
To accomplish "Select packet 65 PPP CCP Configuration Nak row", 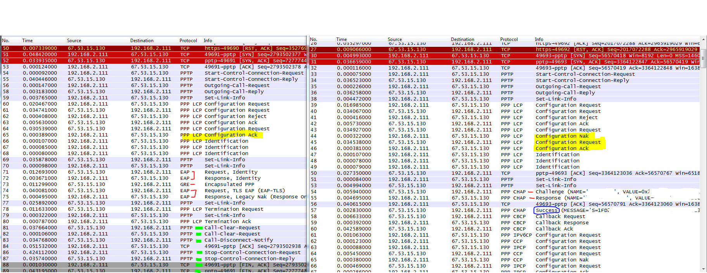I will pyautogui.click(x=505, y=260).
